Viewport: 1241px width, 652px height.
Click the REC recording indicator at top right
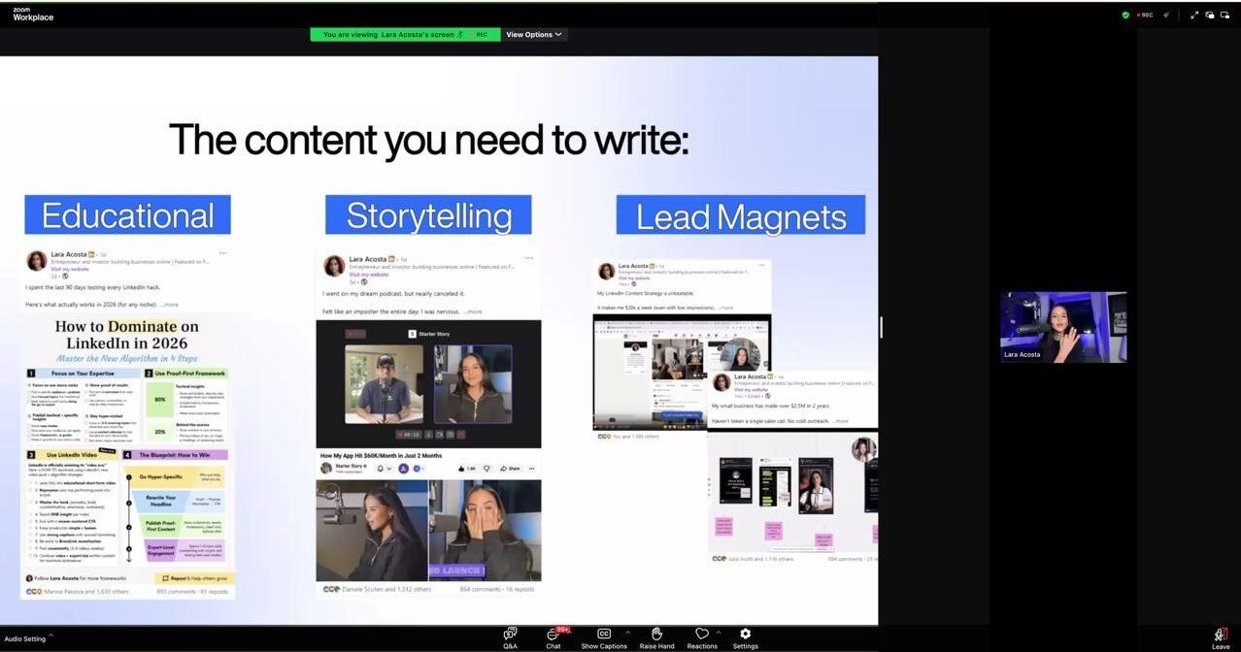pyautogui.click(x=1145, y=15)
